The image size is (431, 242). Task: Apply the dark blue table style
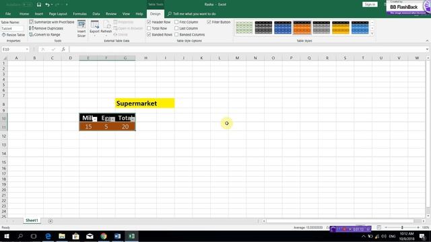pyautogui.click(x=283, y=28)
